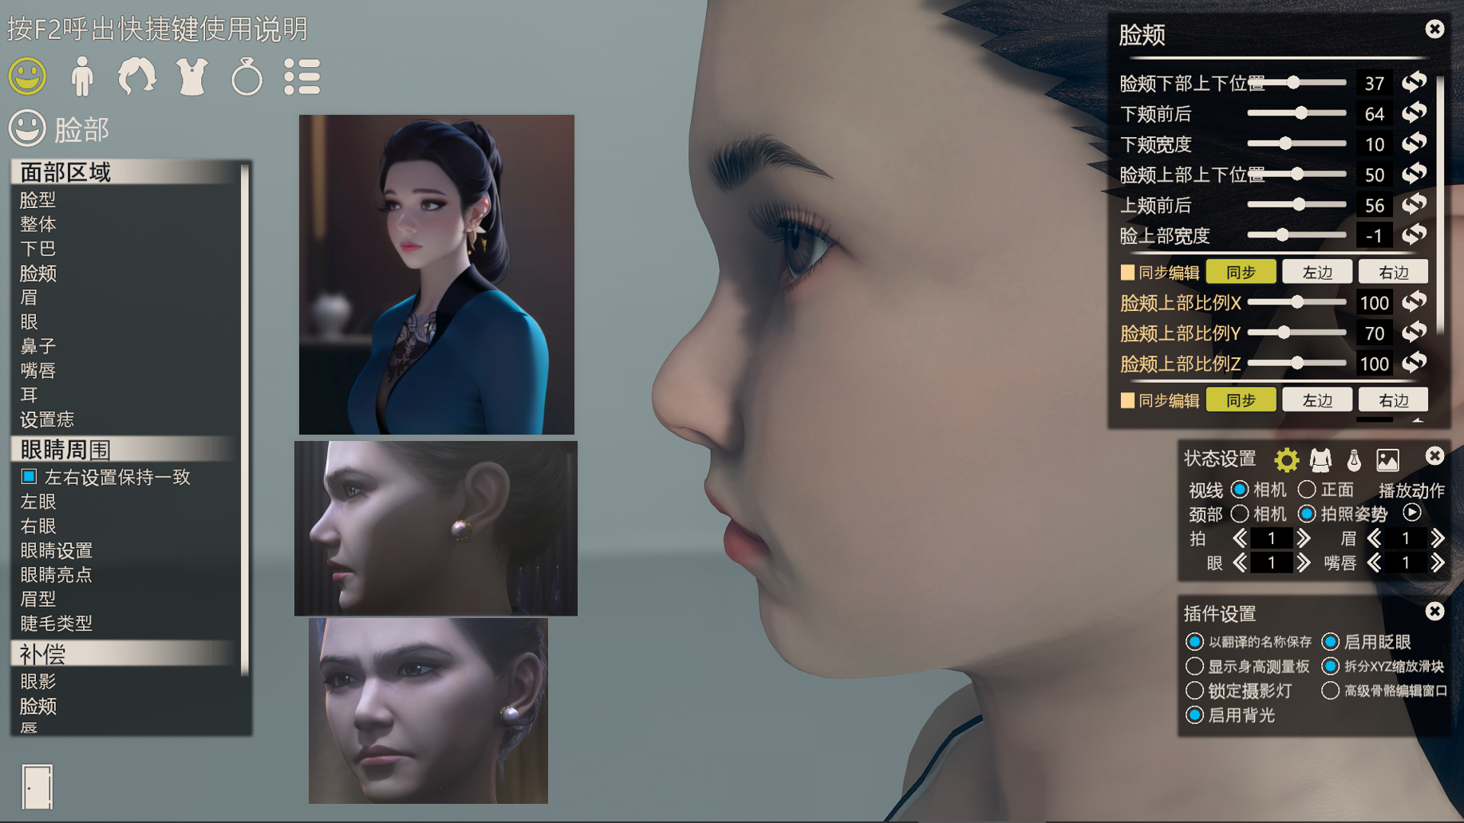Click the play action button

(1411, 513)
